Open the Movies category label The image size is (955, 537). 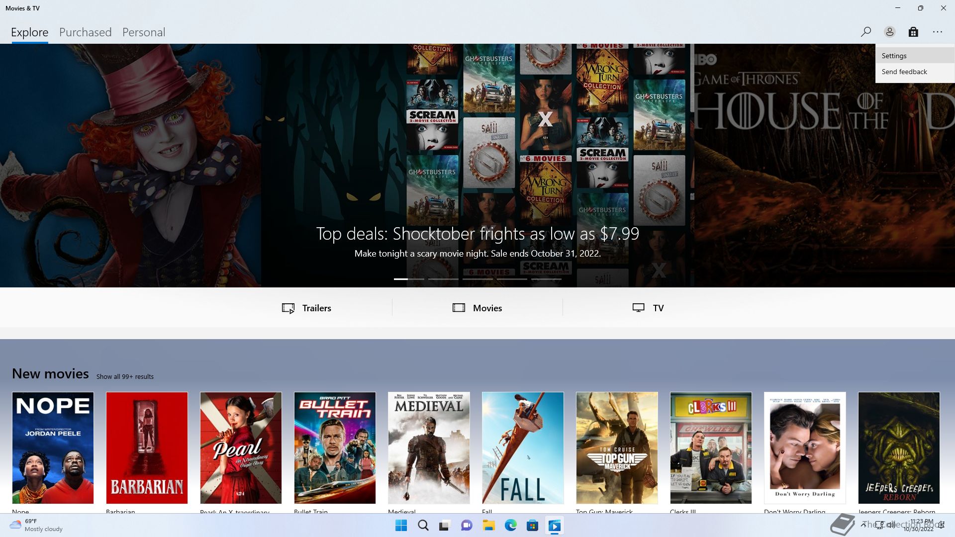487,308
